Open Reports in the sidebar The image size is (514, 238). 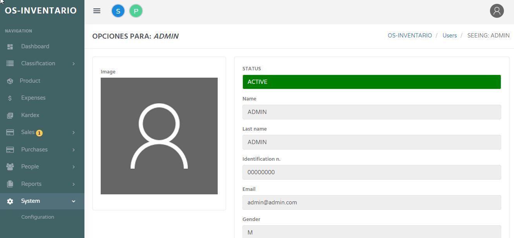click(x=31, y=184)
